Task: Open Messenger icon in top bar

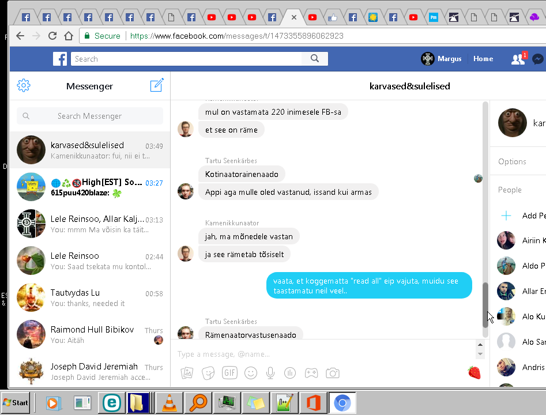Action: pyautogui.click(x=538, y=59)
